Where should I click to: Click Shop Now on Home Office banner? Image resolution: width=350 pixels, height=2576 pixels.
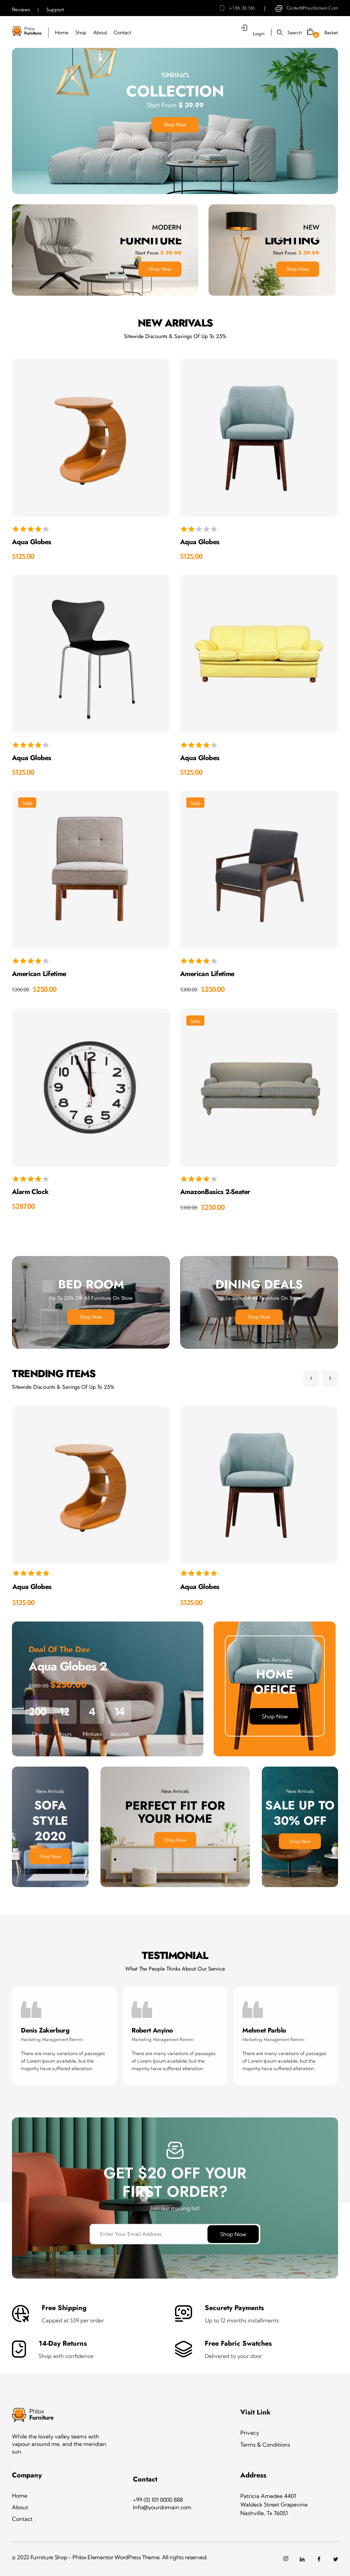[274, 1716]
